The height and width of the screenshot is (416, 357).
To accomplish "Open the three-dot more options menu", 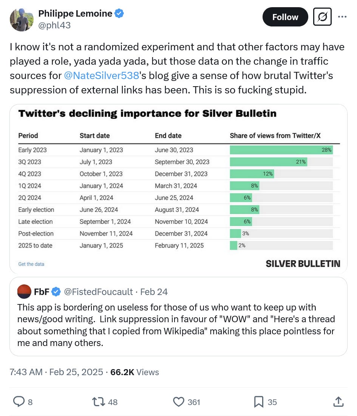I will [x=342, y=17].
